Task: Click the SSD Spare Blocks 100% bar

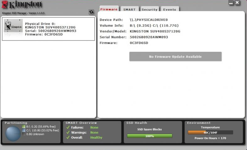Action: pos(150,136)
